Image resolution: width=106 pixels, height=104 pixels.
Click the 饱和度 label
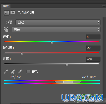8,48
